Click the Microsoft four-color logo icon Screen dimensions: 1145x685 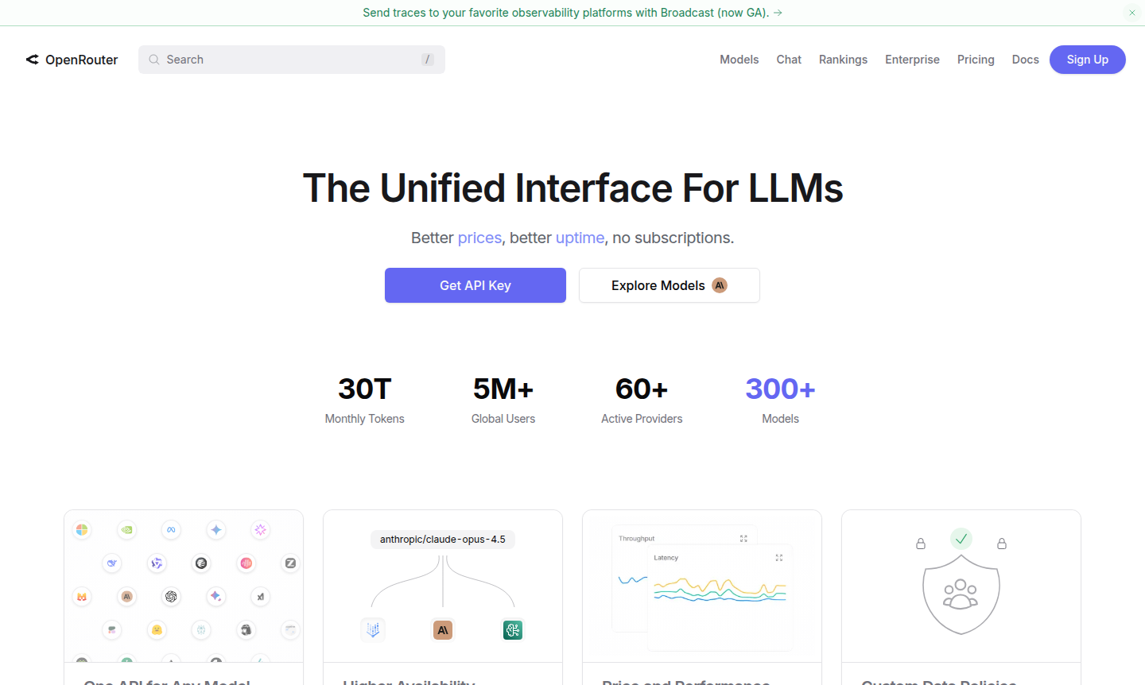(x=82, y=530)
